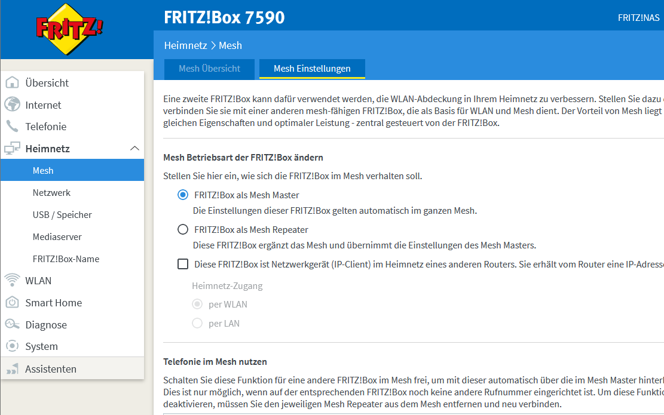664x415 pixels.
Task: Click the FRITZ!Box 7590 title
Action: 225,17
